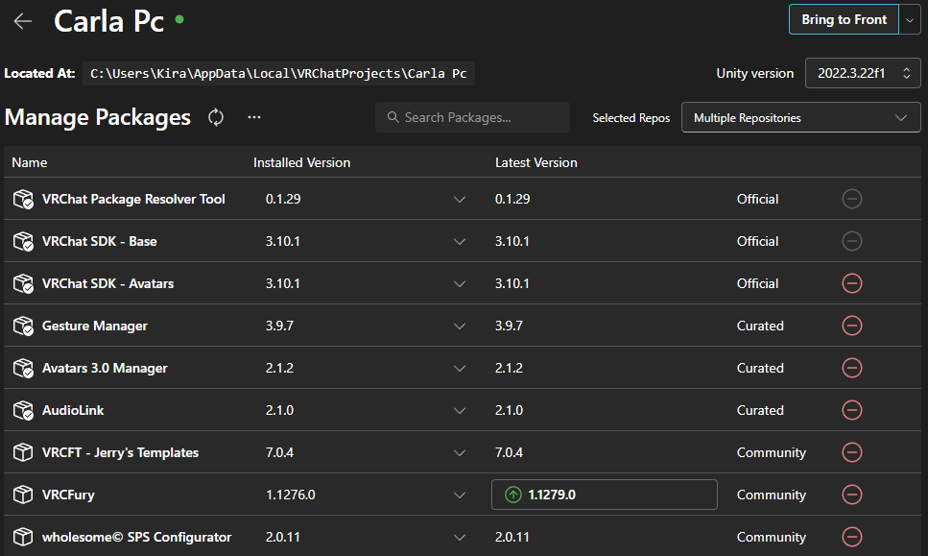Go back with the arrow icon
Image resolution: width=928 pixels, height=556 pixels.
23,21
